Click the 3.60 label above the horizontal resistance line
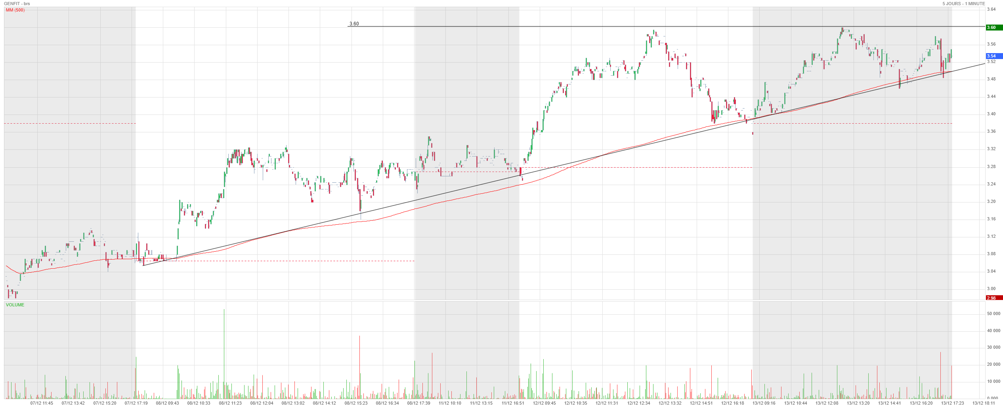 [354, 24]
